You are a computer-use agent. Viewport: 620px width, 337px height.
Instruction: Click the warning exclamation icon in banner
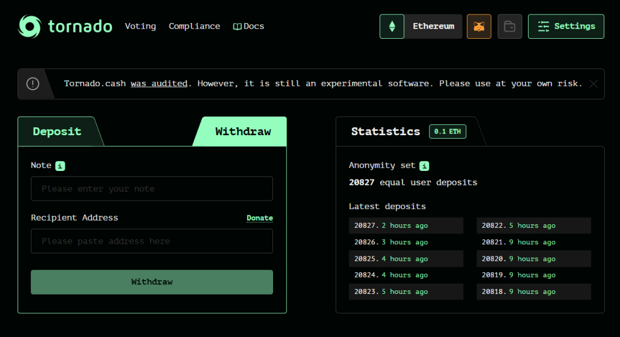33,84
